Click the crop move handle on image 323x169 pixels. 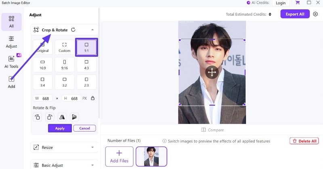coord(212,72)
